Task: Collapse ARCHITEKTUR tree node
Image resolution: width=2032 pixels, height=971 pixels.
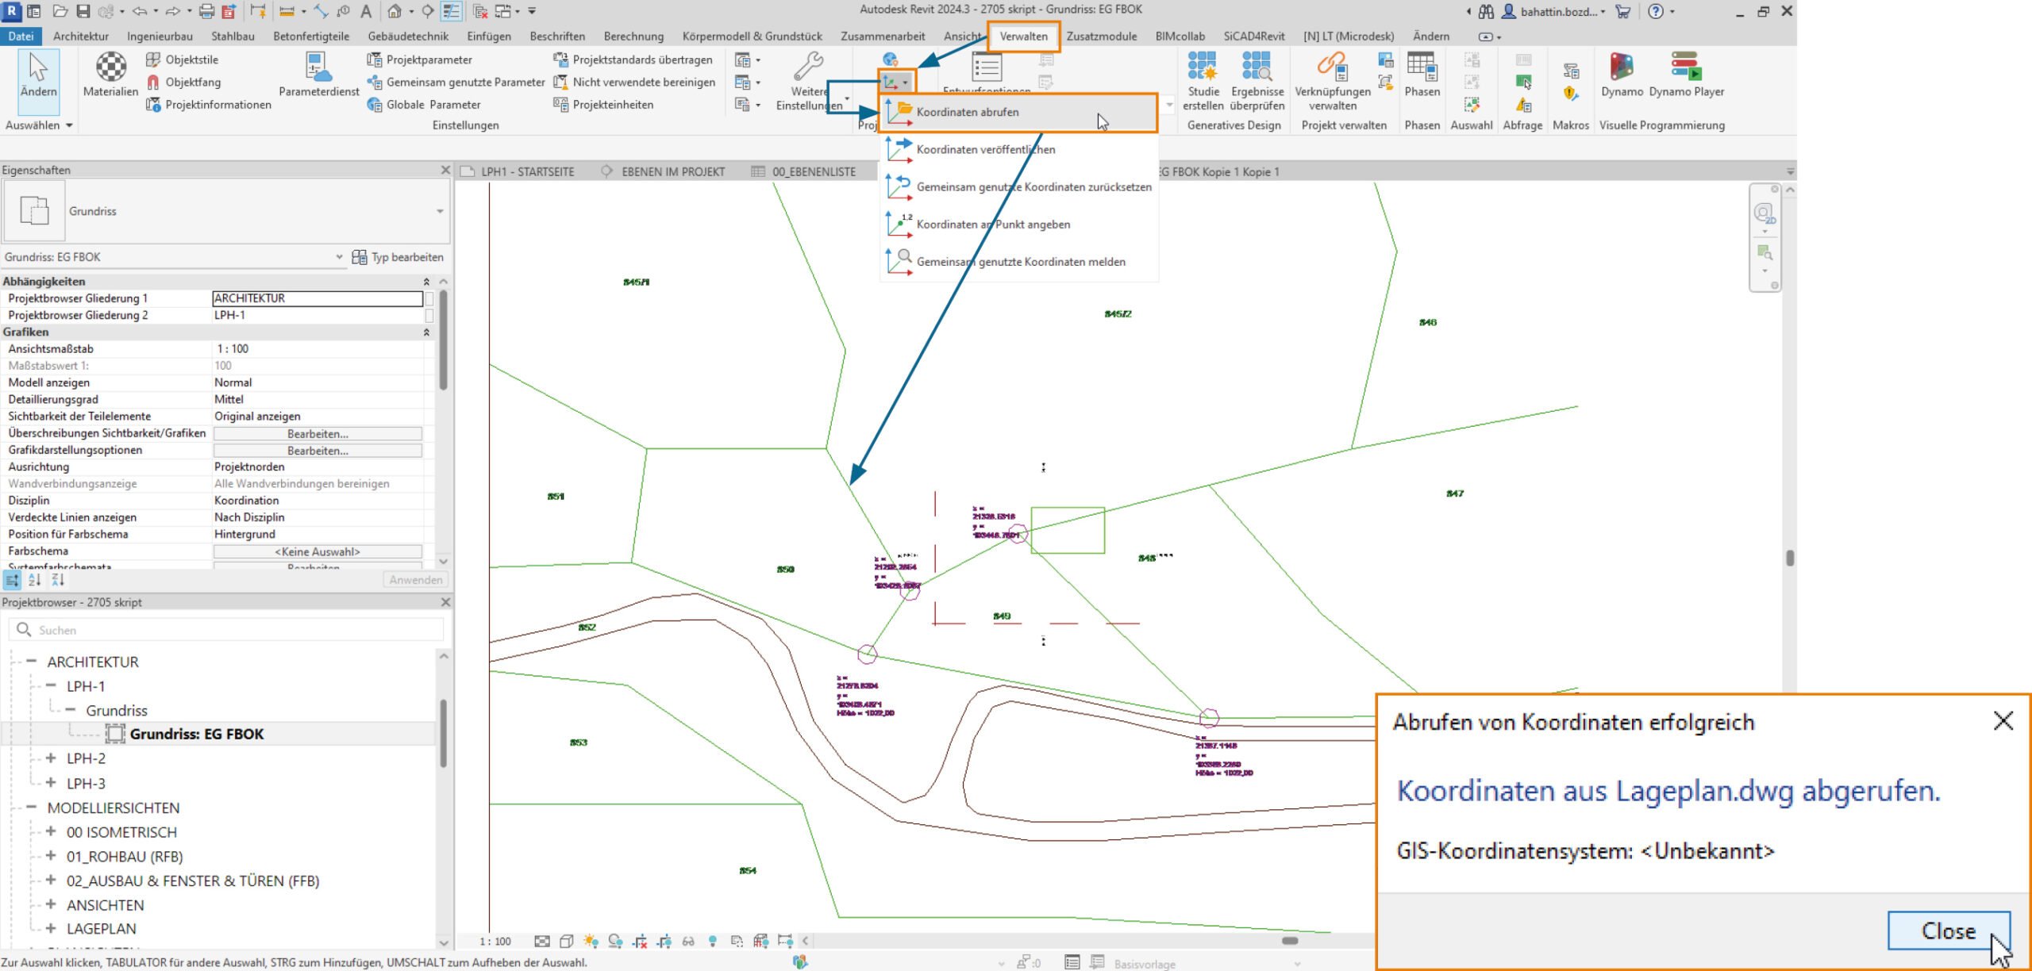Action: pyautogui.click(x=31, y=661)
